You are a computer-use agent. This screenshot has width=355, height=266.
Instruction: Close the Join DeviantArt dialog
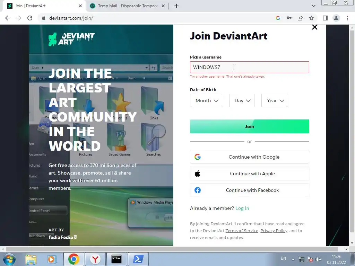(x=314, y=27)
